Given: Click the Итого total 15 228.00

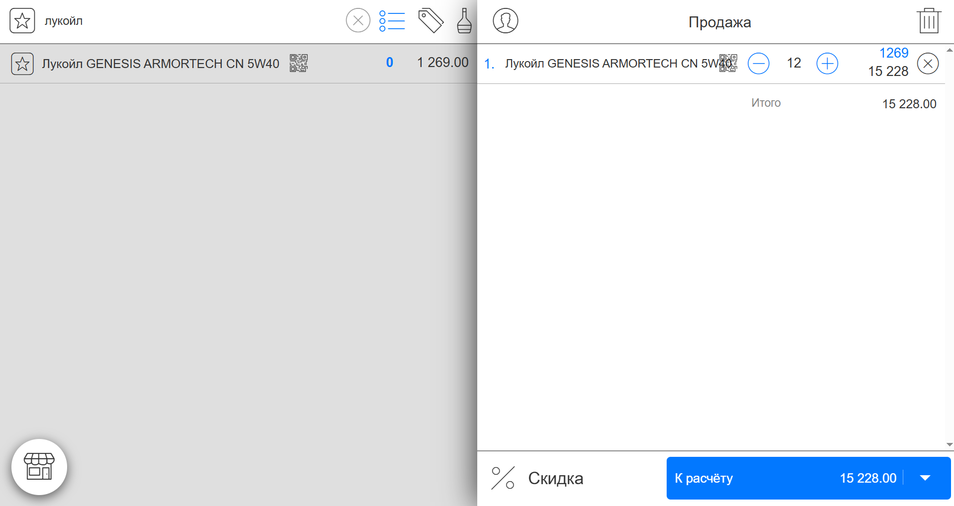Looking at the screenshot, I should click(909, 104).
